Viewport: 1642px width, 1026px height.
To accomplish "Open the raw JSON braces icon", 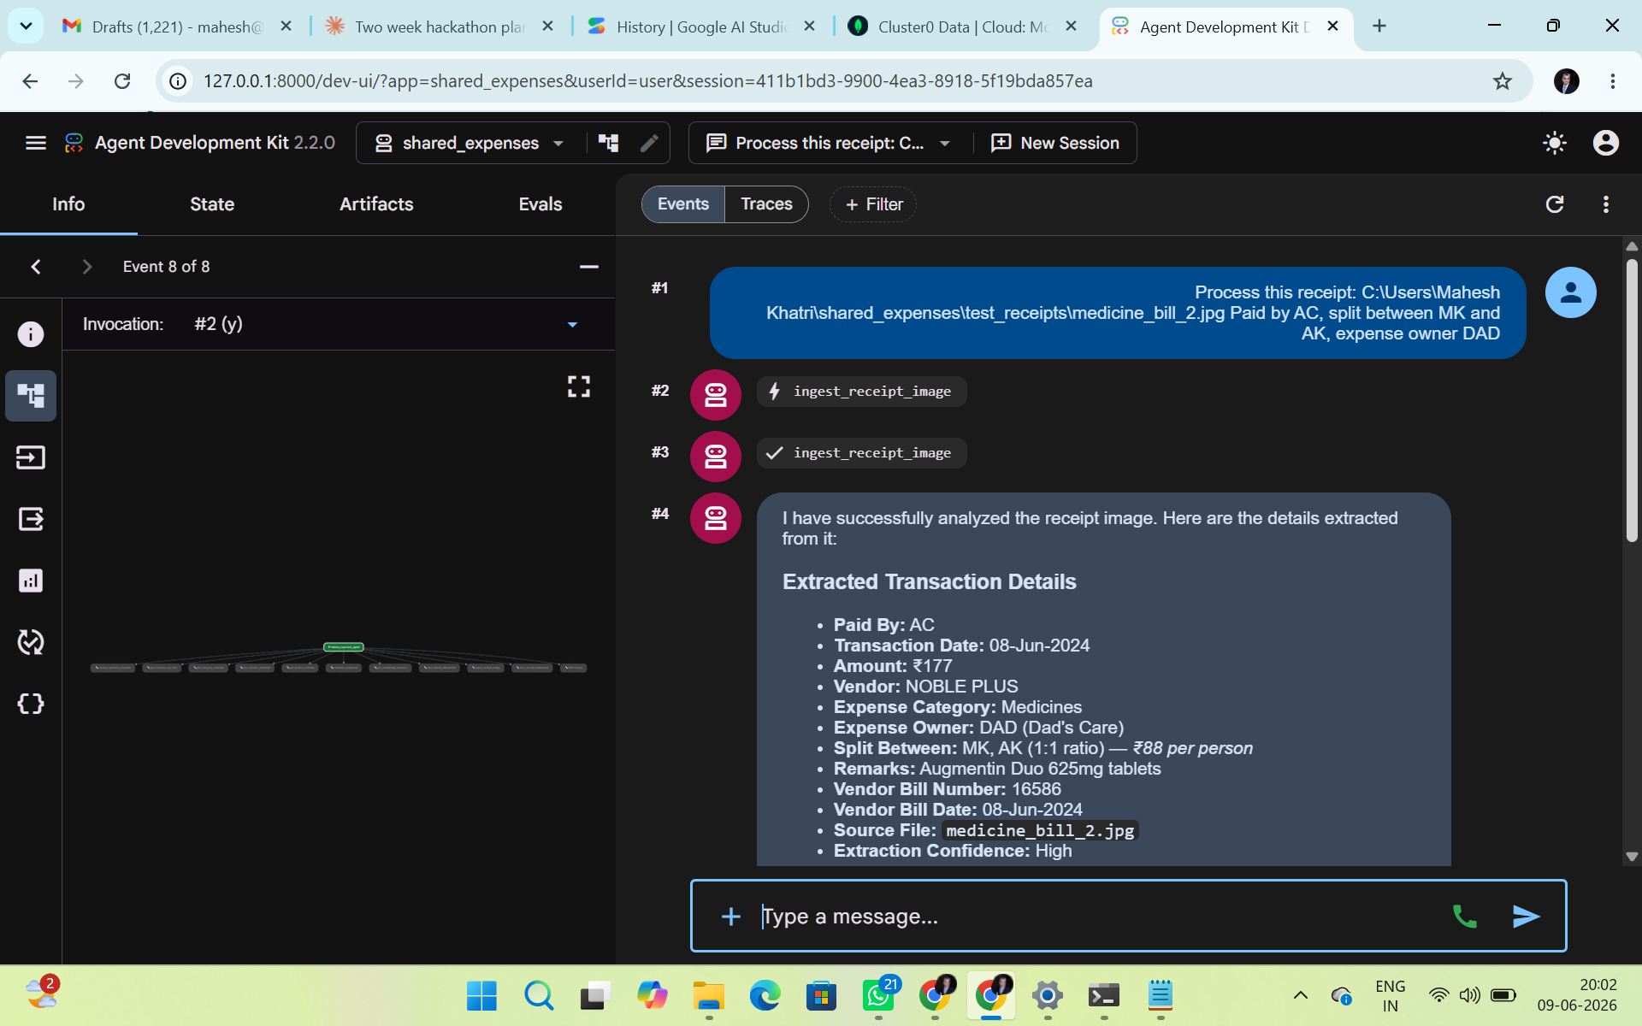I will [31, 704].
